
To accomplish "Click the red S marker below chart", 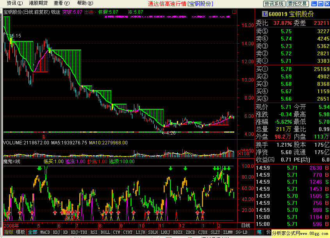I will [x=44, y=137].
